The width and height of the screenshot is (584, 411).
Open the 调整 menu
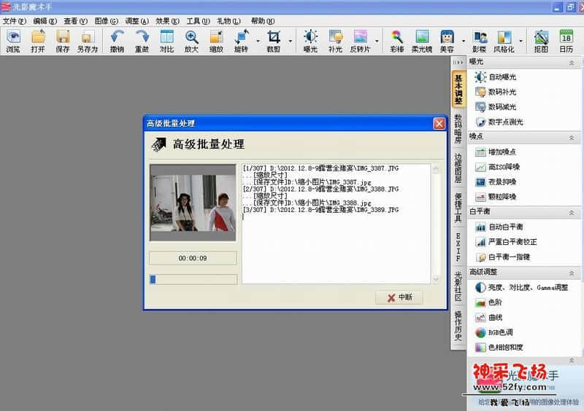137,21
